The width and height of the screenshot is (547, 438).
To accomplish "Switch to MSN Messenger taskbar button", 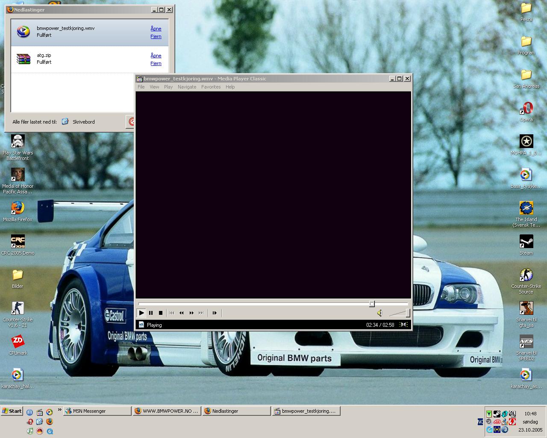I will pyautogui.click(x=97, y=411).
